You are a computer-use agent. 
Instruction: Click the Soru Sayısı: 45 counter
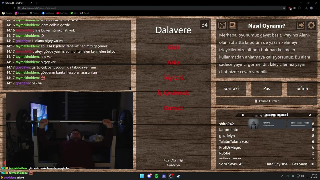(231, 164)
